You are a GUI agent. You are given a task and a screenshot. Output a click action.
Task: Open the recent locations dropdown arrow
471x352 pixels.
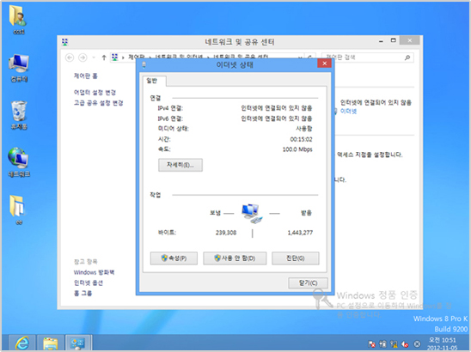point(94,58)
